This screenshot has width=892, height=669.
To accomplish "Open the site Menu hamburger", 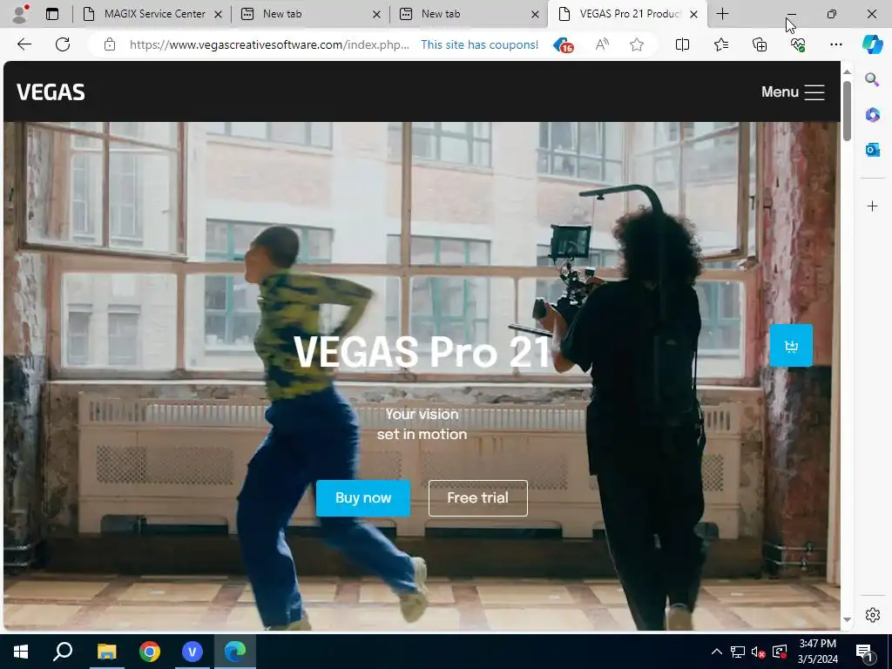I will [793, 91].
